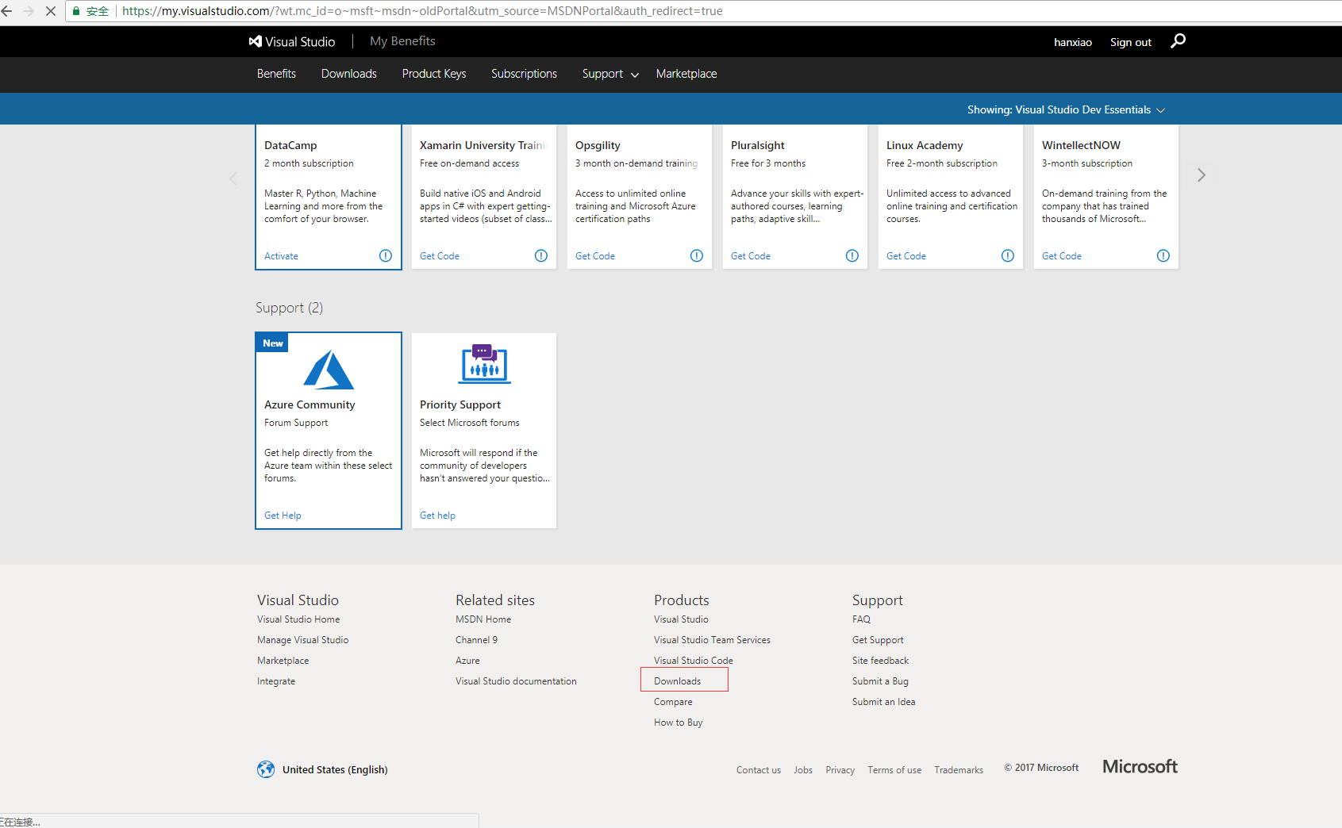Get Code for WintellectNOW
This screenshot has width=1342, height=828.
[1062, 256]
